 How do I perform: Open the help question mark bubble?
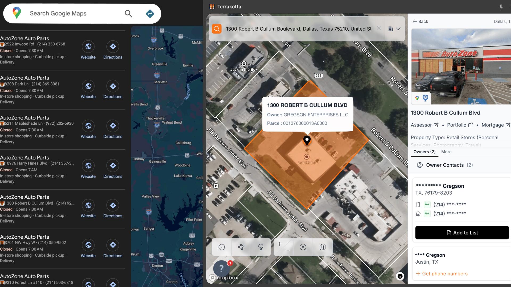pos(221,268)
